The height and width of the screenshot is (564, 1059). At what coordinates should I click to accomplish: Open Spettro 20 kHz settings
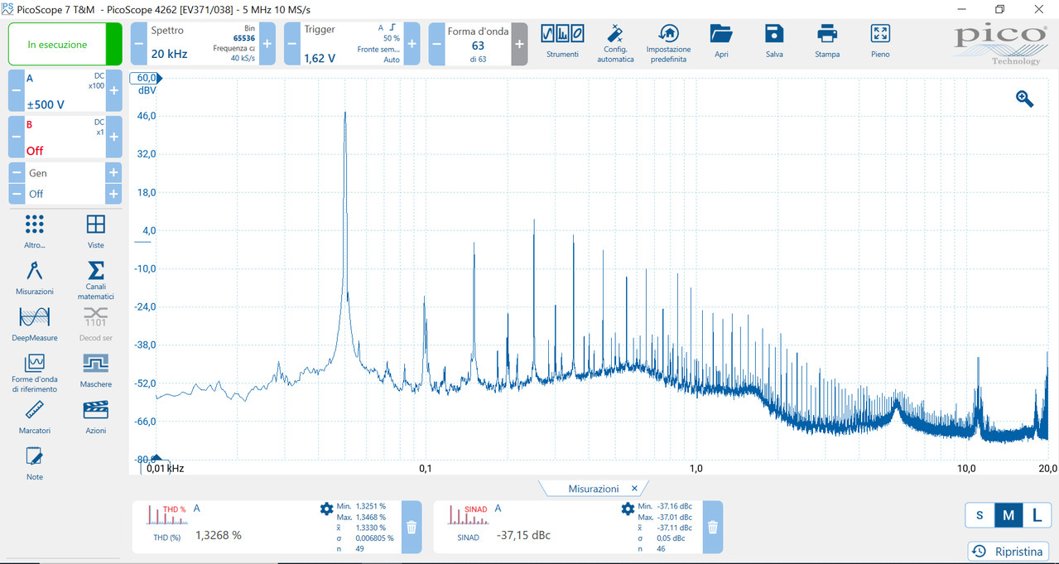(203, 44)
